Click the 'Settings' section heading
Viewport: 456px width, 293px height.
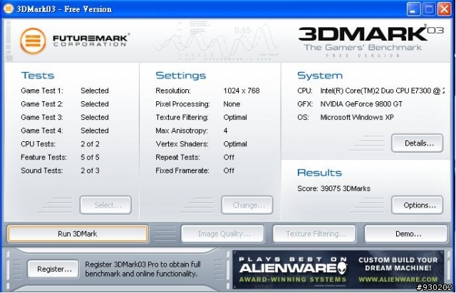[x=180, y=76]
